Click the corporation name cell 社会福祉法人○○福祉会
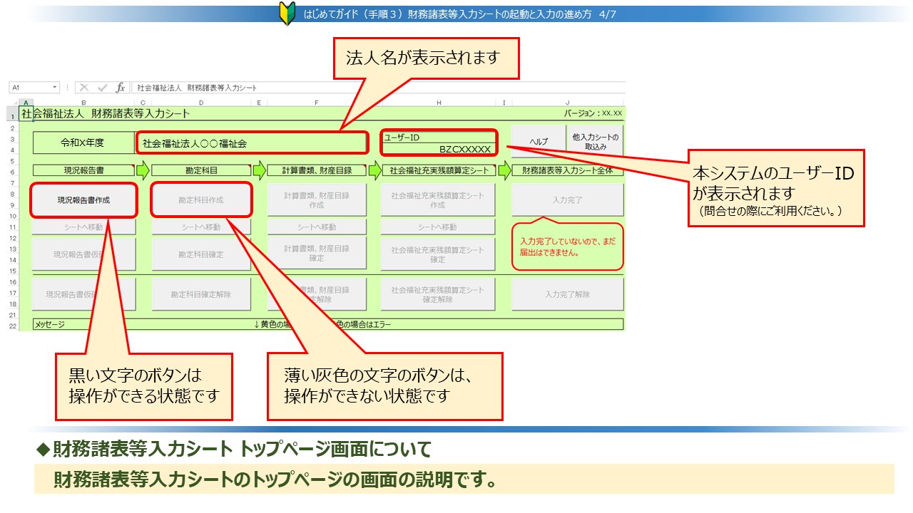Screen dimensions: 913x513 [251, 143]
